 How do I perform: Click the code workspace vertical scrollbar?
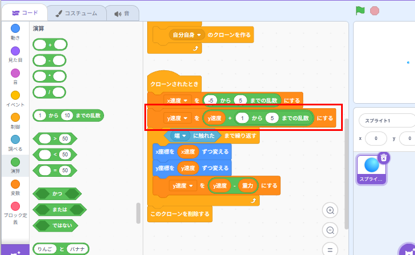pyautogui.click(x=346, y=174)
